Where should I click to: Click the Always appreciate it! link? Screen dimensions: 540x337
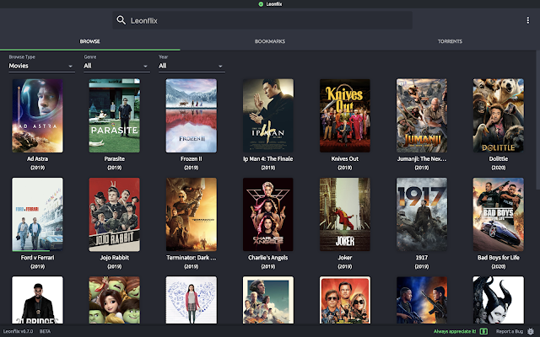455,331
